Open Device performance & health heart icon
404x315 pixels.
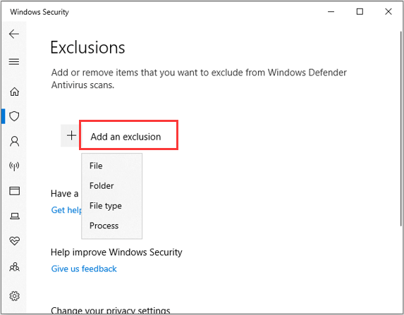pos(14,241)
